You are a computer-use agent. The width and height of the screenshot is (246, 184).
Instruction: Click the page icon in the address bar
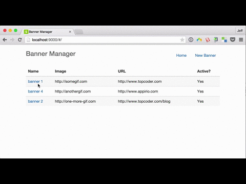(x=28, y=40)
